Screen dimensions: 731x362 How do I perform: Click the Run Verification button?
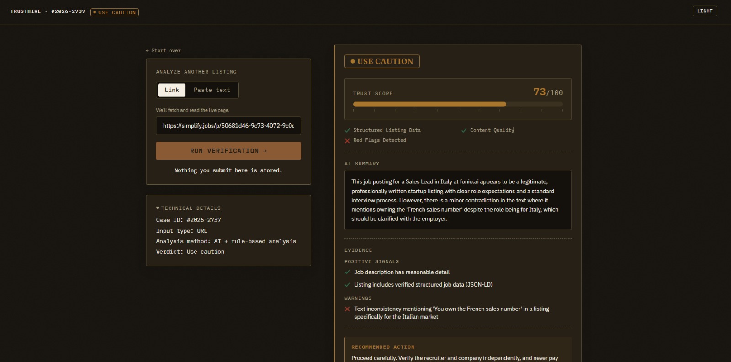click(228, 151)
